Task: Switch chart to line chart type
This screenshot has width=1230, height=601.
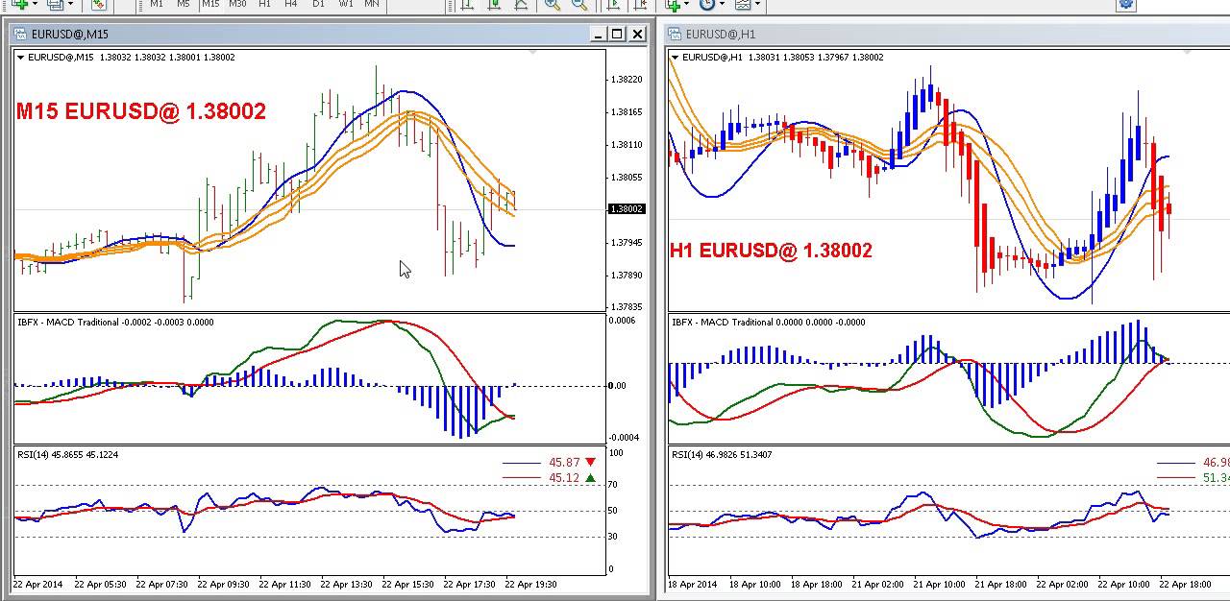Action: tap(521, 4)
